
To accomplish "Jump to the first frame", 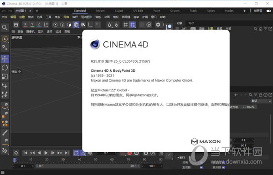I will 25,153.
